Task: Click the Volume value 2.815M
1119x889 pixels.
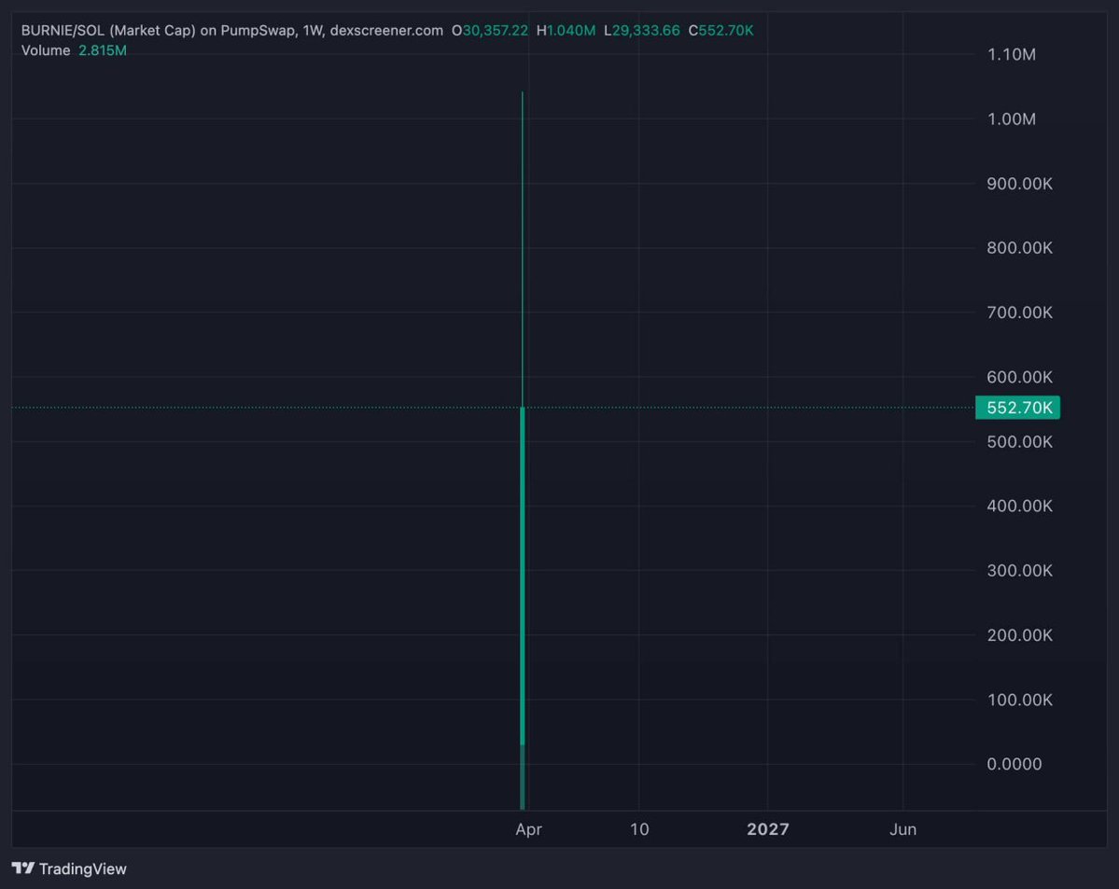Action: (103, 50)
